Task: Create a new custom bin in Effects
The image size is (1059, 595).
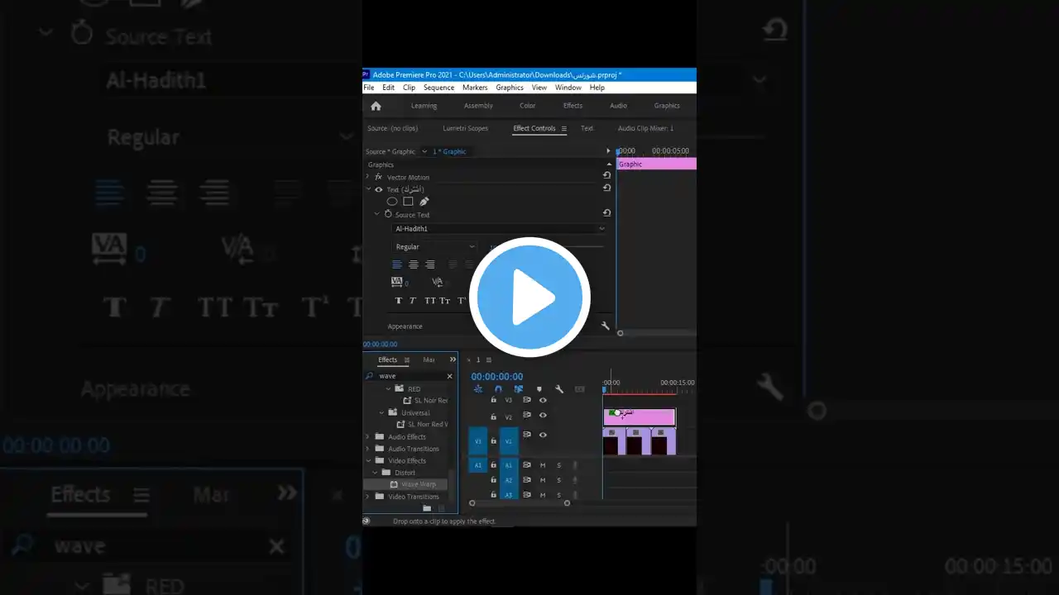Action: pyautogui.click(x=427, y=508)
